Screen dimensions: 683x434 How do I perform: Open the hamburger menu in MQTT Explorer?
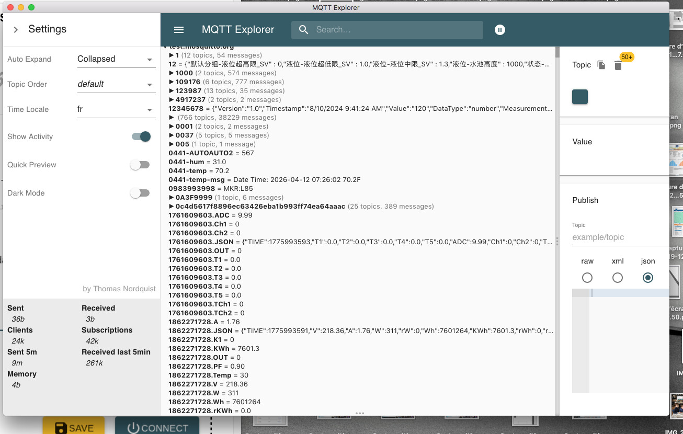[x=179, y=30]
